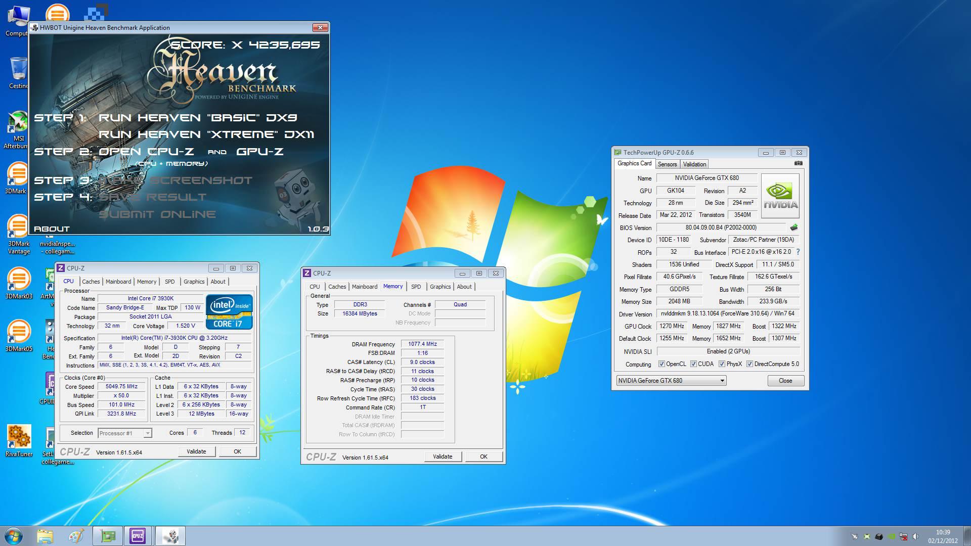Switch to Sensors tab in GPU-Z
The width and height of the screenshot is (971, 546).
pyautogui.click(x=667, y=164)
